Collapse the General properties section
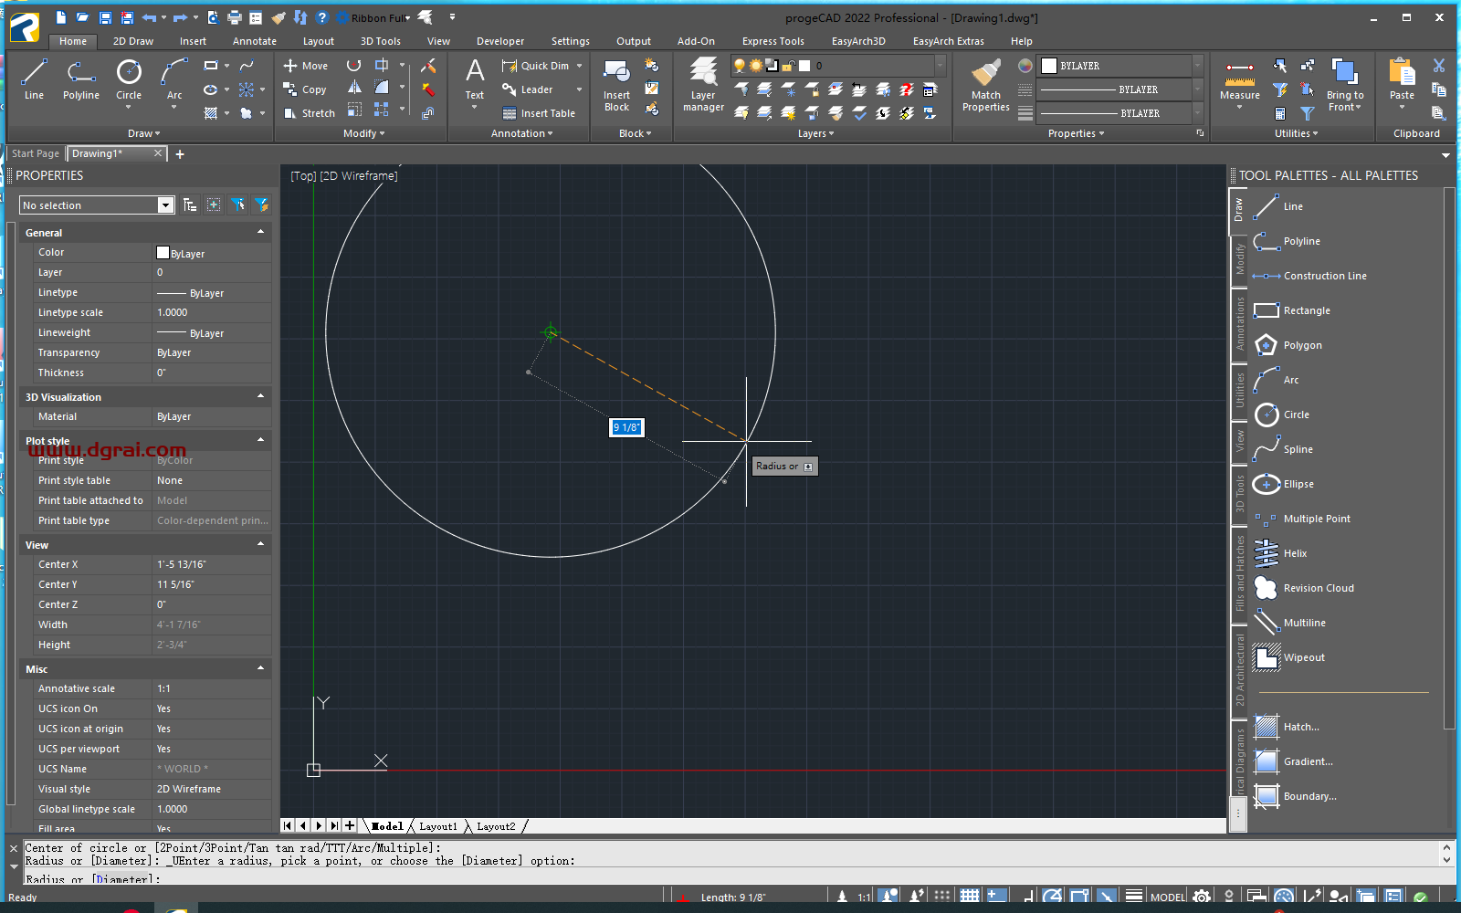The width and height of the screenshot is (1461, 913). click(260, 232)
